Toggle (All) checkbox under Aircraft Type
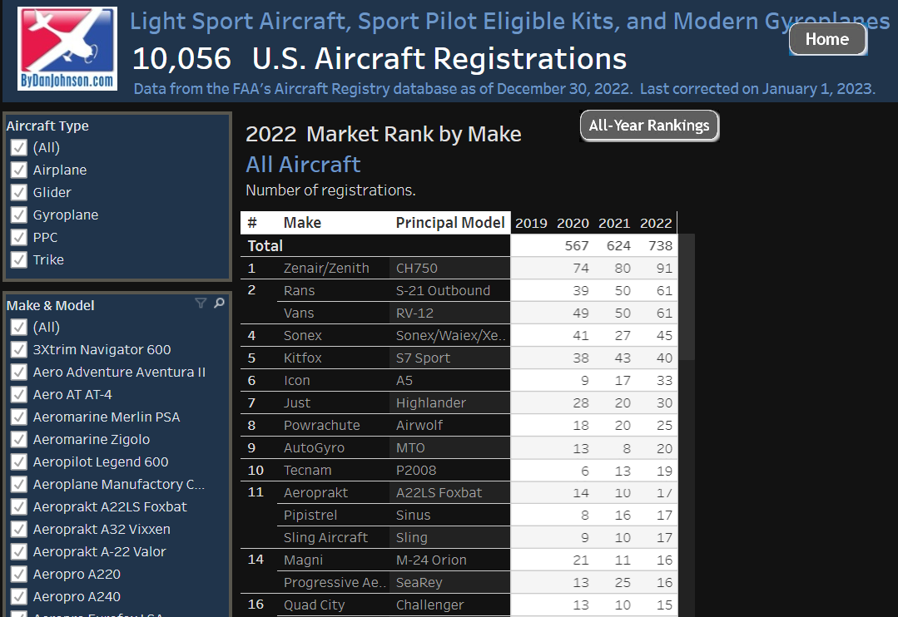The height and width of the screenshot is (617, 898). [x=18, y=147]
